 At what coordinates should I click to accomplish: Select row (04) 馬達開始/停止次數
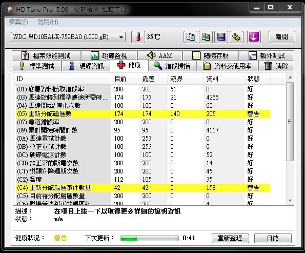tap(143, 106)
